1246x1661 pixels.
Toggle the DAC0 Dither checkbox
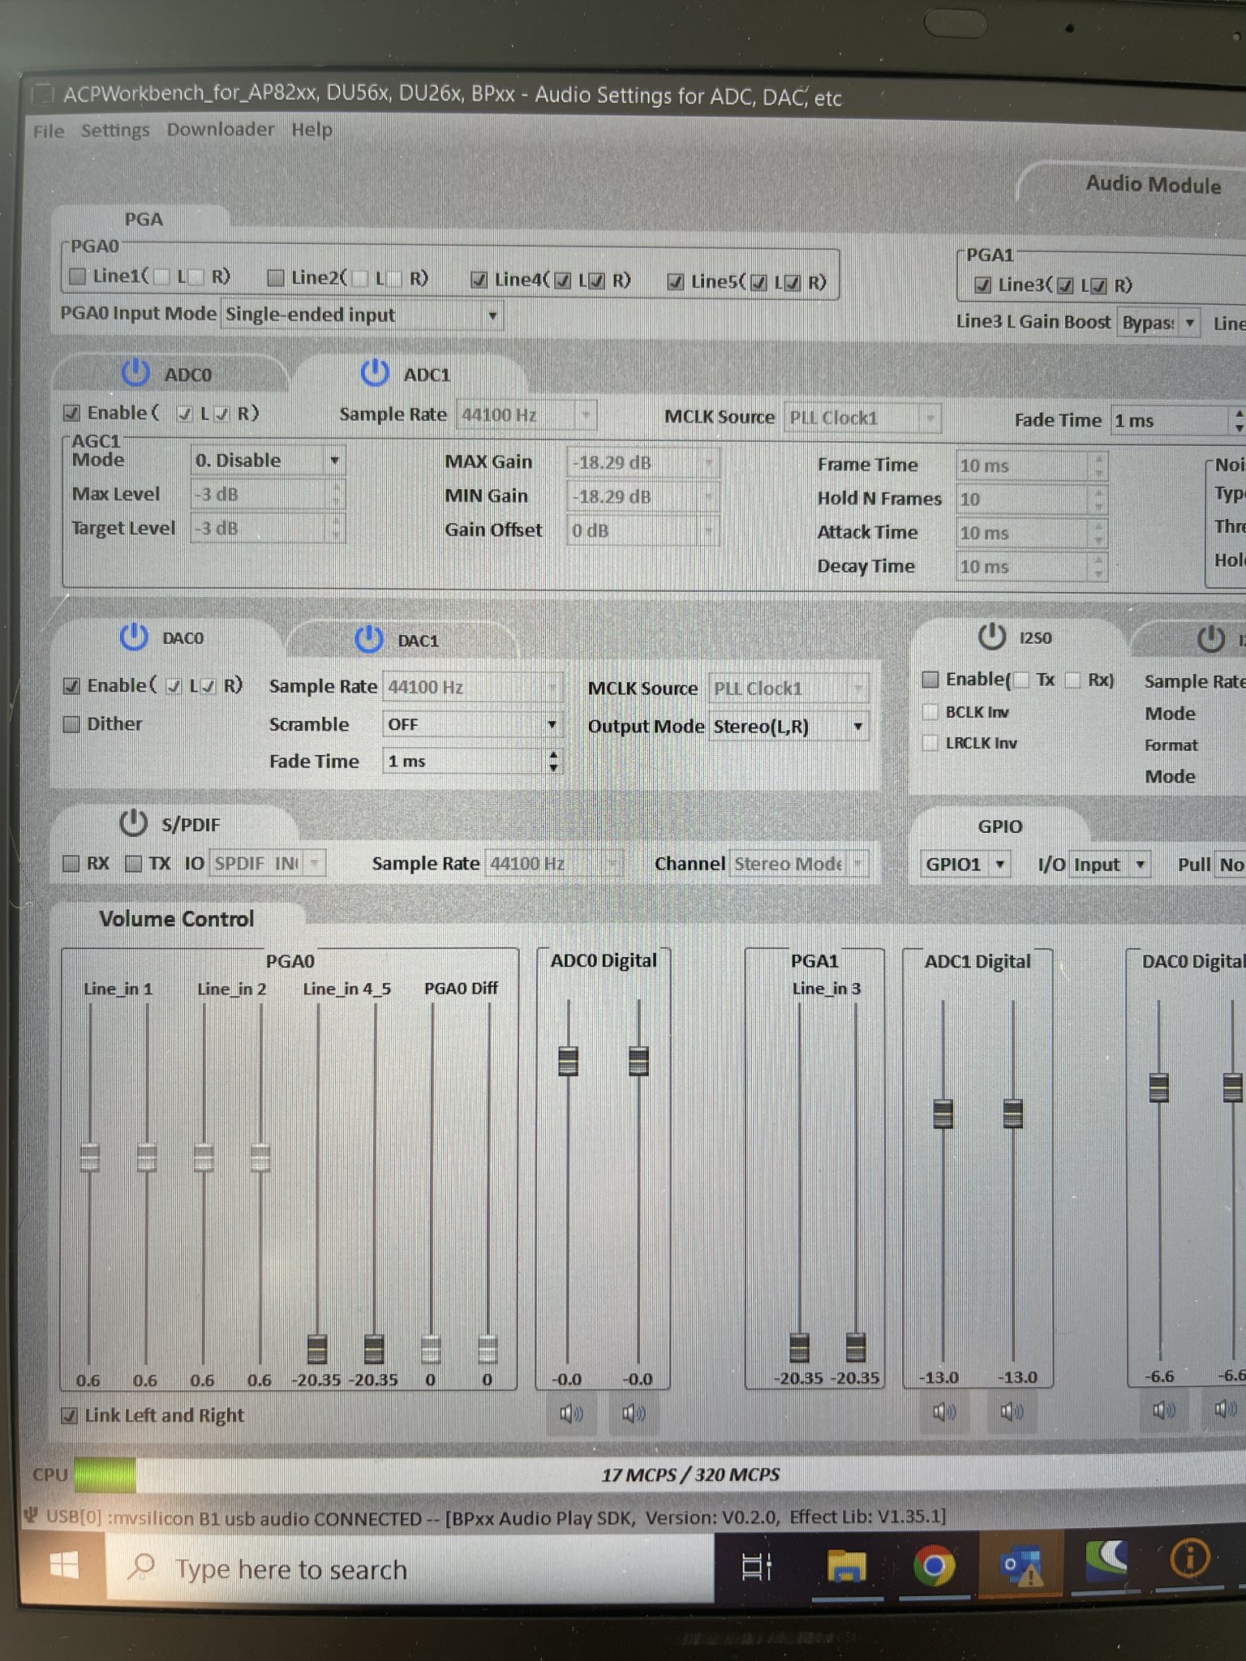71,723
